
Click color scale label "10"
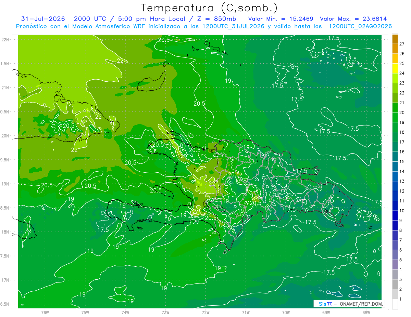click(x=402, y=211)
